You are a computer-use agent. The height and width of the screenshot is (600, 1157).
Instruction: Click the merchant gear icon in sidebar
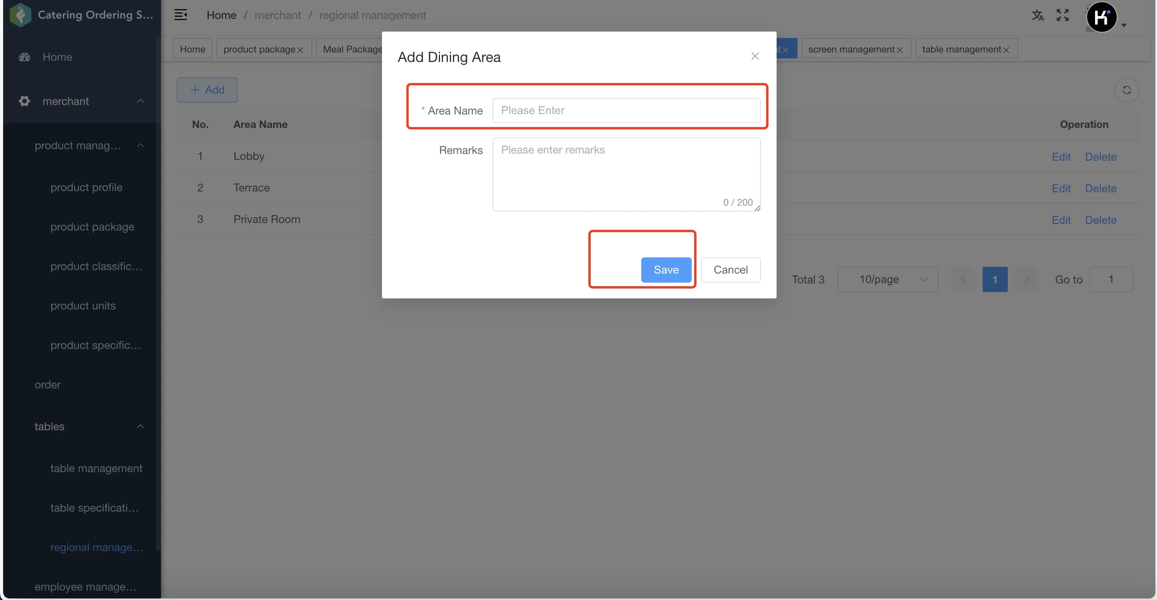[25, 101]
